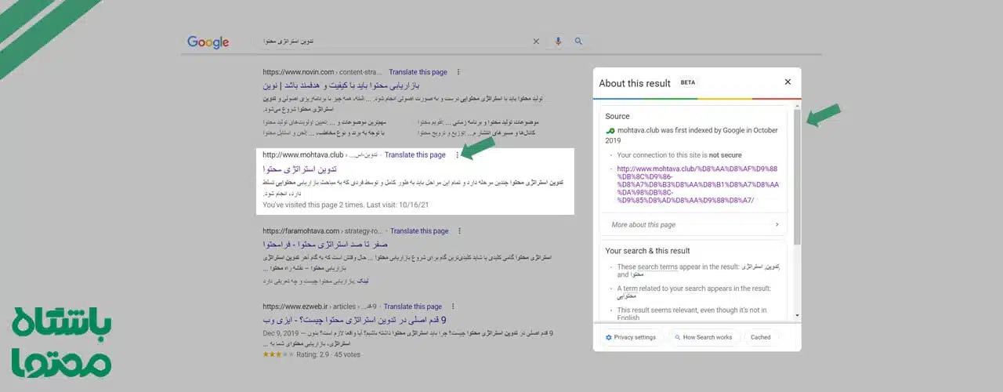Click the Google logo
The image size is (1003, 392).
[208, 42]
